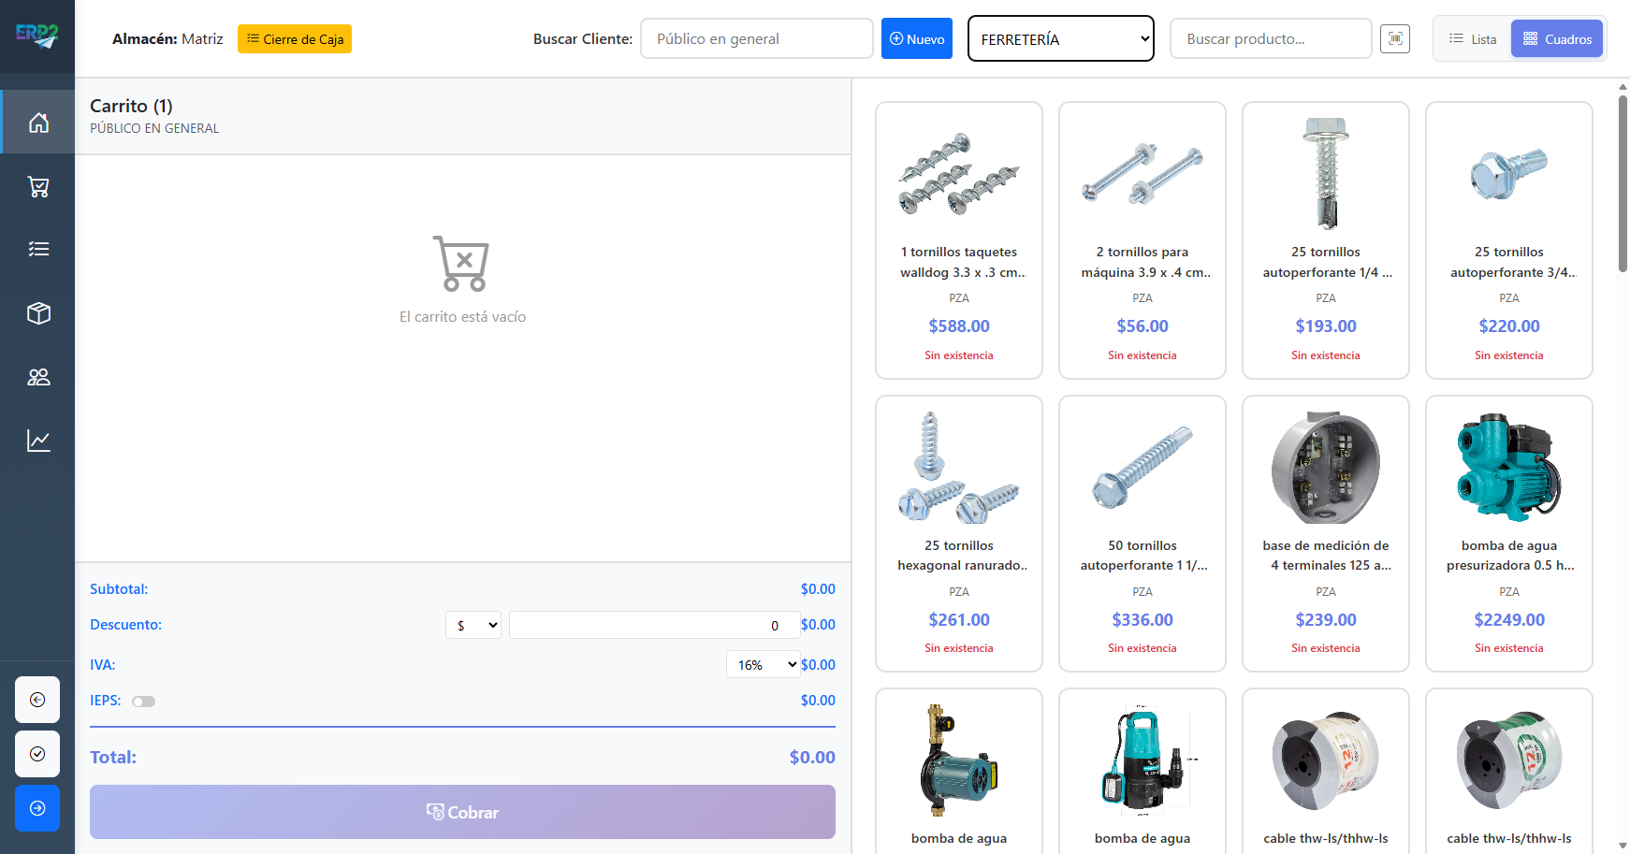Open the home icon in sidebar
The width and height of the screenshot is (1630, 854).
tap(38, 123)
